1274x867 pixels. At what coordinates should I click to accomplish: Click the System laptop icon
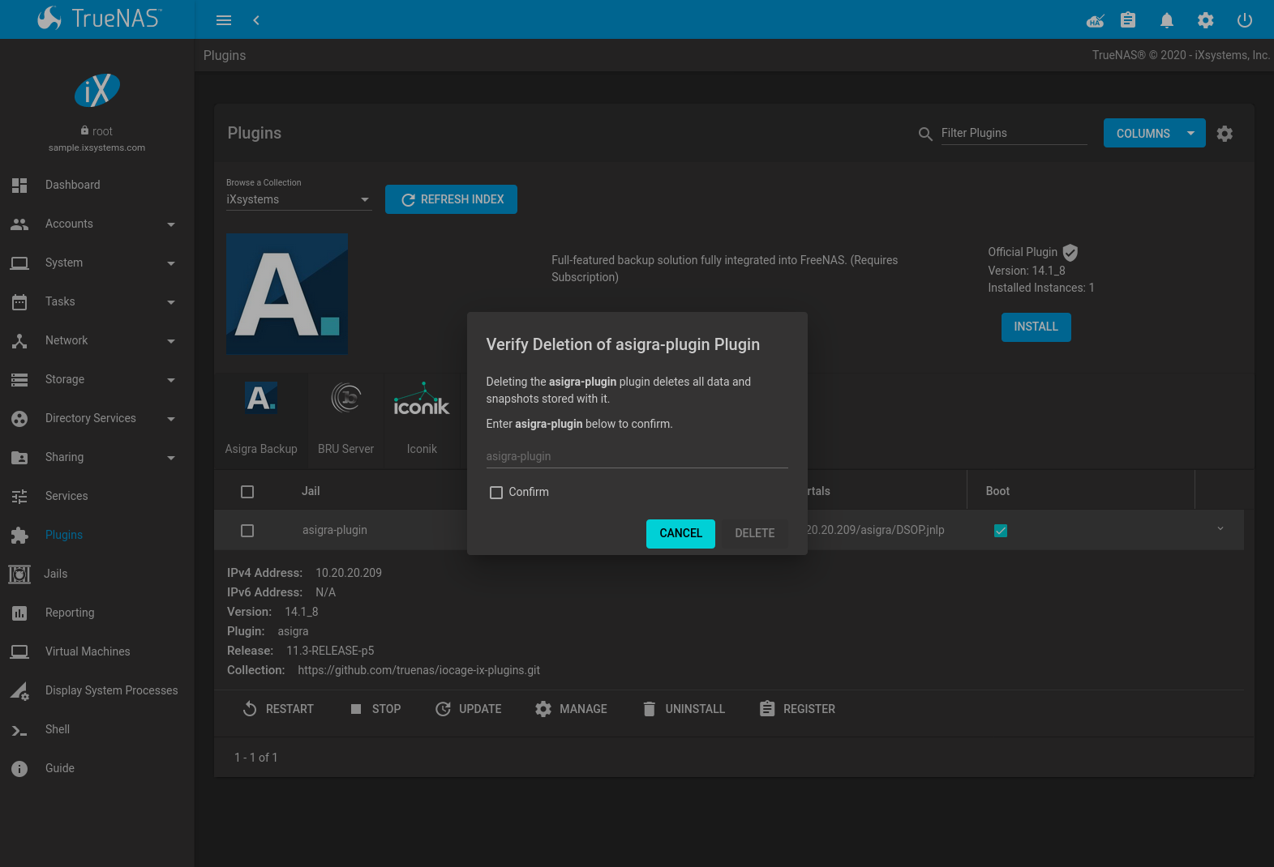[19, 263]
